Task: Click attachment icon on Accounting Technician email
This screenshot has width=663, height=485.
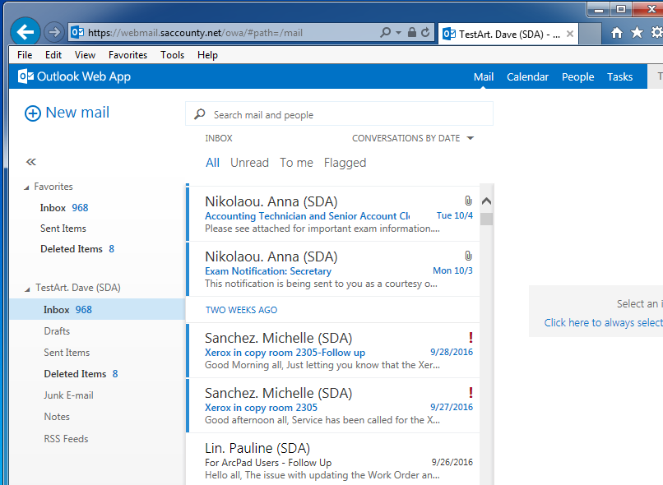Action: (468, 201)
